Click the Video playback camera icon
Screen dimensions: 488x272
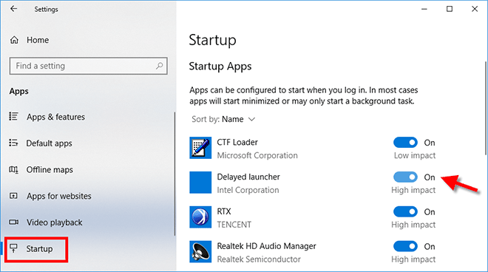pyautogui.click(x=13, y=222)
